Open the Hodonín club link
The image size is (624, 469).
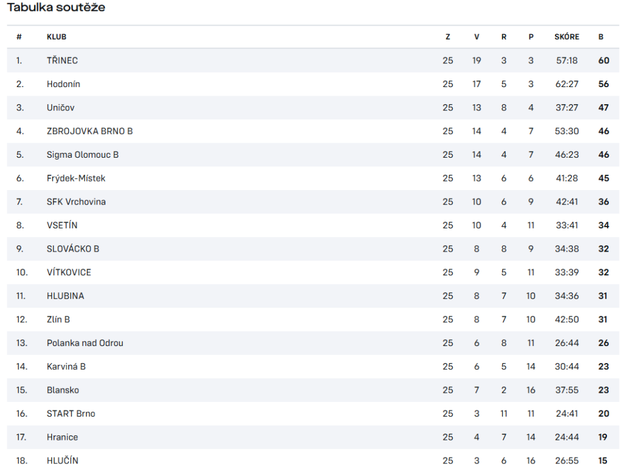[x=63, y=84]
